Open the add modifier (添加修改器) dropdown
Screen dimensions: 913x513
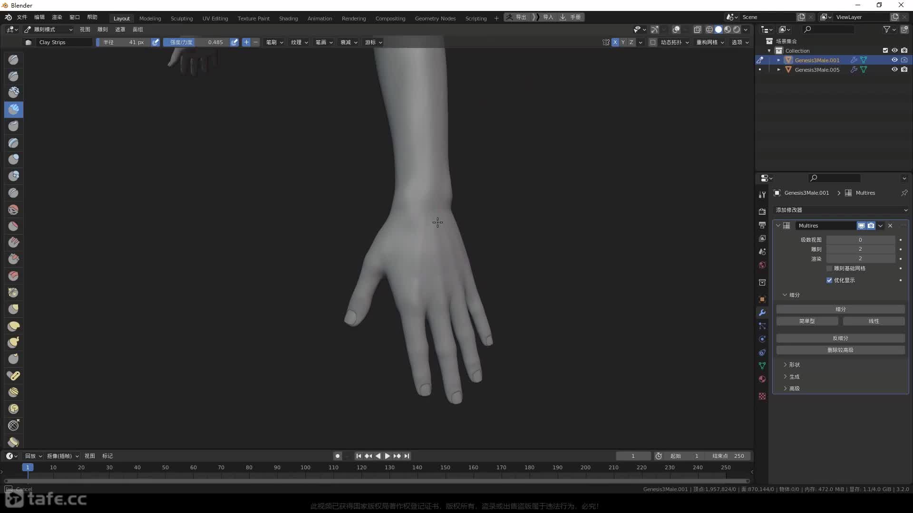click(x=841, y=210)
